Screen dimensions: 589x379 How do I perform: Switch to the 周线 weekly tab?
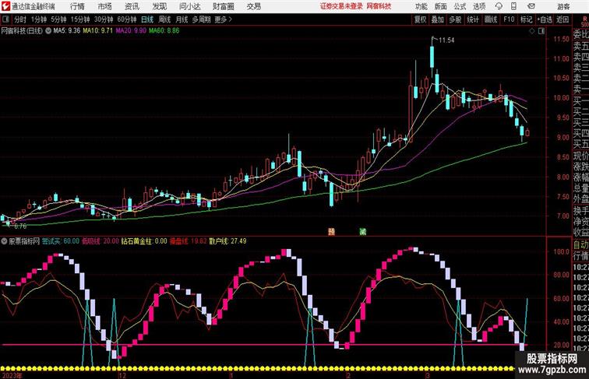coord(164,19)
